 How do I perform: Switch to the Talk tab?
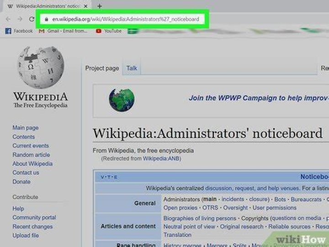point(132,68)
